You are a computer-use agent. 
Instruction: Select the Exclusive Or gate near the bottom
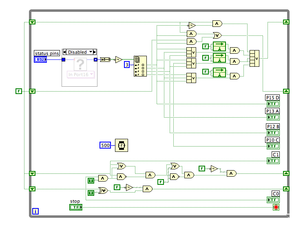(103, 190)
